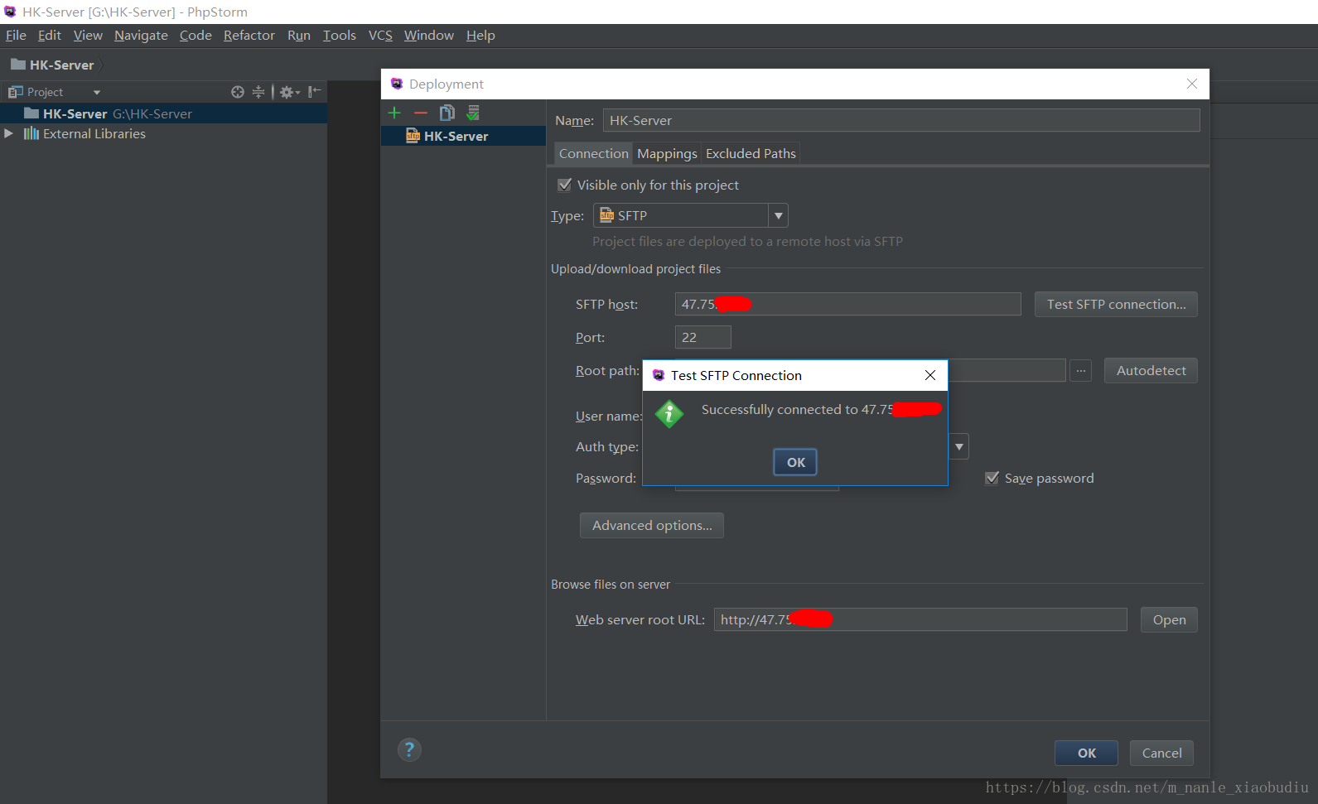Click the Autodetect button
Screen dimensions: 1318x804
[1151, 370]
